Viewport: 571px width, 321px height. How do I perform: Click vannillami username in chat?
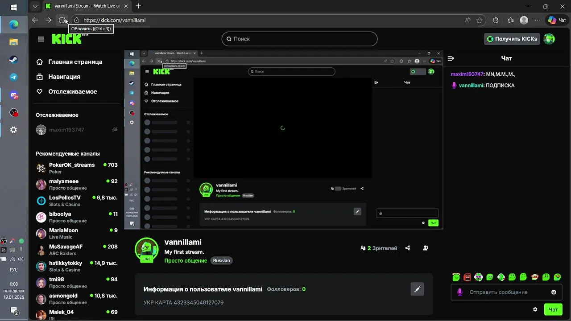pyautogui.click(x=471, y=85)
